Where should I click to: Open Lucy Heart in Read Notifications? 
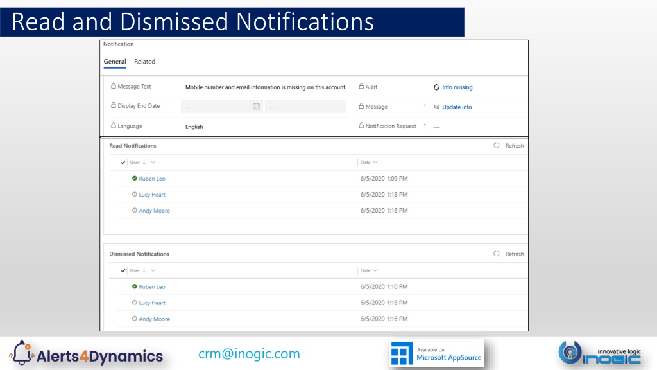152,195
